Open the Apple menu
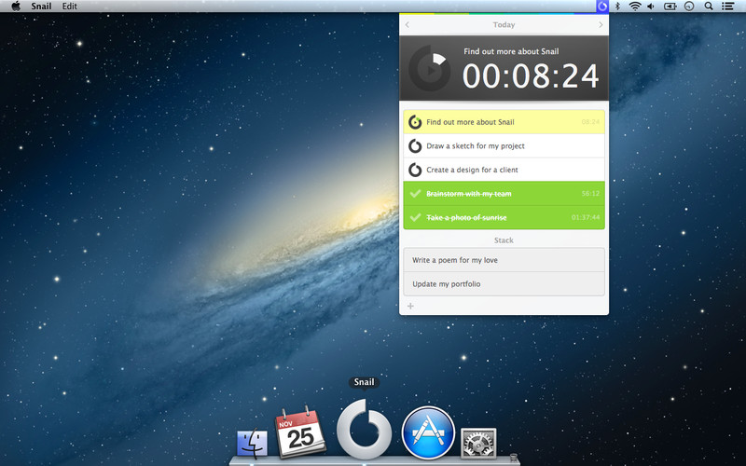This screenshot has height=466, width=746. (16, 7)
